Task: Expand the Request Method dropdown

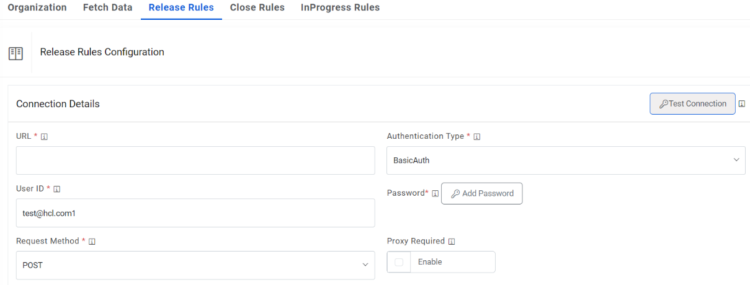Action: (x=195, y=265)
